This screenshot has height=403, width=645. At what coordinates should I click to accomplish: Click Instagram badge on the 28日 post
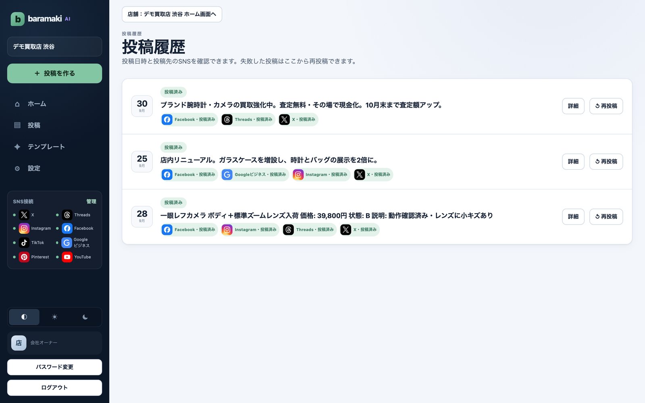(x=250, y=230)
